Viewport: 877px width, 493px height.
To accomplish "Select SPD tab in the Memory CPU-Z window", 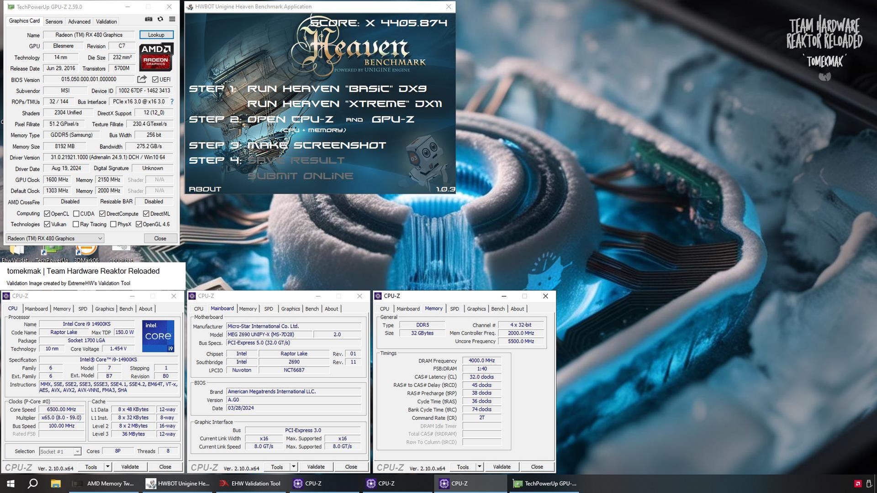I will pos(454,309).
